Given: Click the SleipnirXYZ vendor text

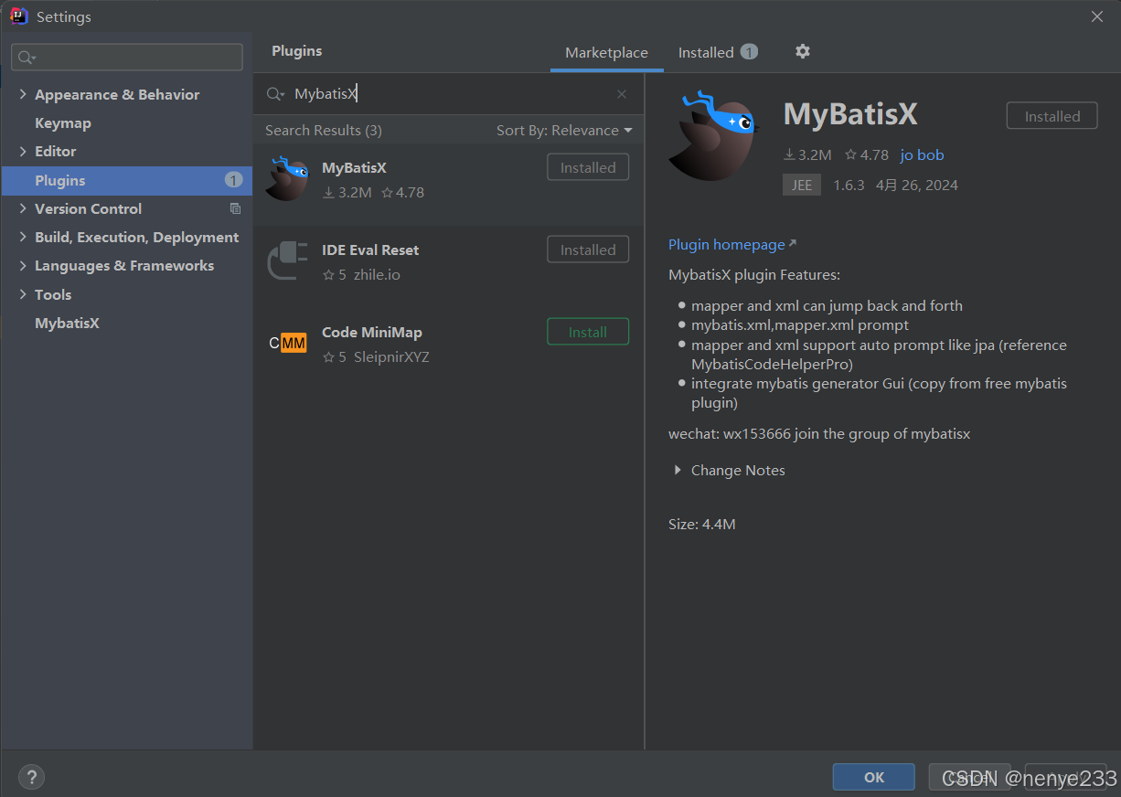Looking at the screenshot, I should [391, 356].
